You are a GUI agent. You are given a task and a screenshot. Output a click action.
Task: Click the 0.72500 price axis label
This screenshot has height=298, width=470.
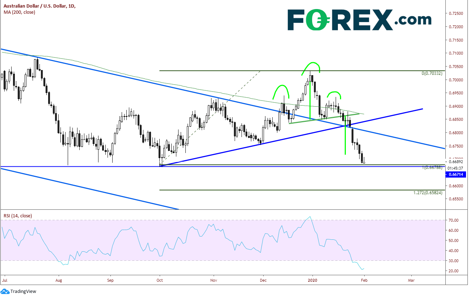pyautogui.click(x=456, y=13)
